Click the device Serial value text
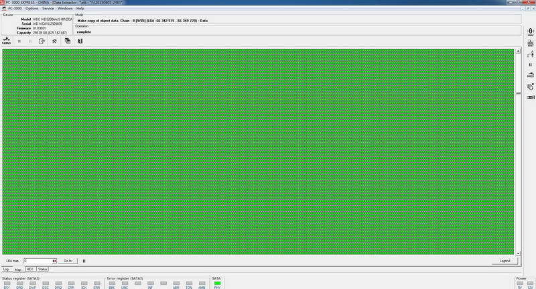 pos(48,24)
